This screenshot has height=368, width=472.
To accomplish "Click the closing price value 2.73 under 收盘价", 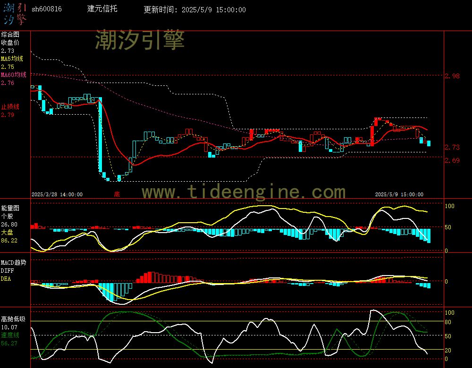I will point(8,50).
